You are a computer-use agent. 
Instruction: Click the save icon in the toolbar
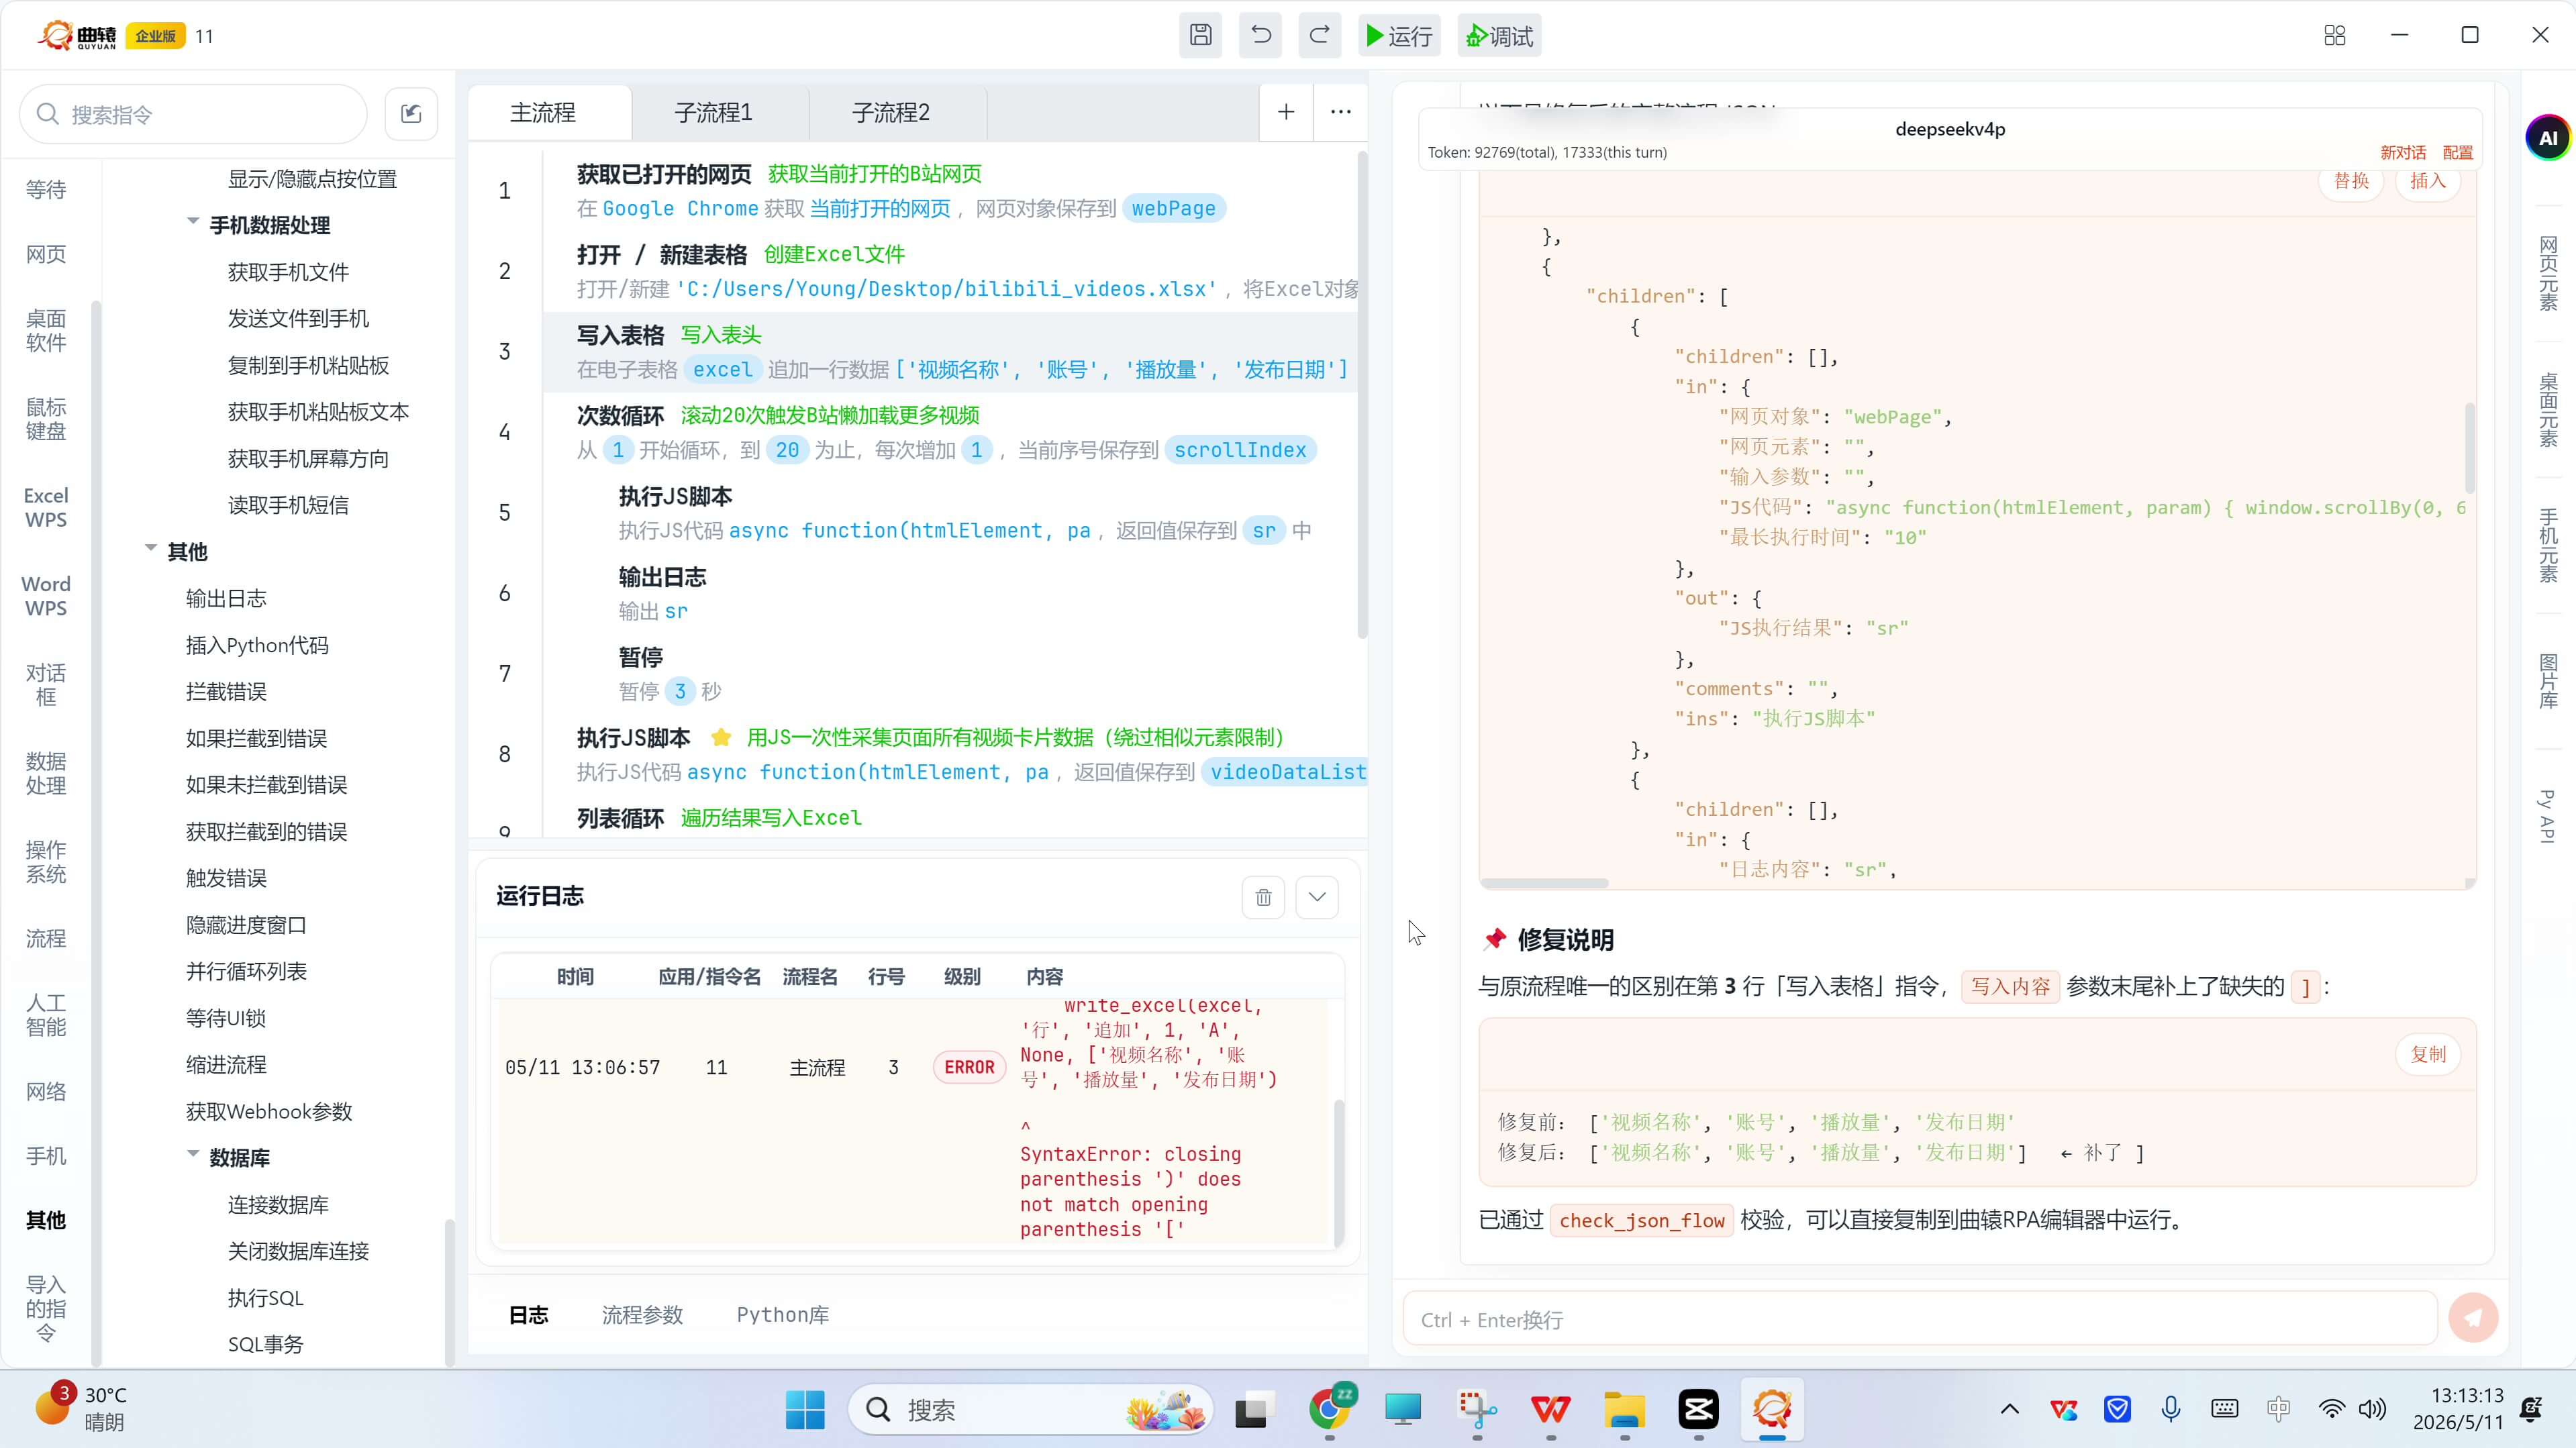coord(1201,36)
